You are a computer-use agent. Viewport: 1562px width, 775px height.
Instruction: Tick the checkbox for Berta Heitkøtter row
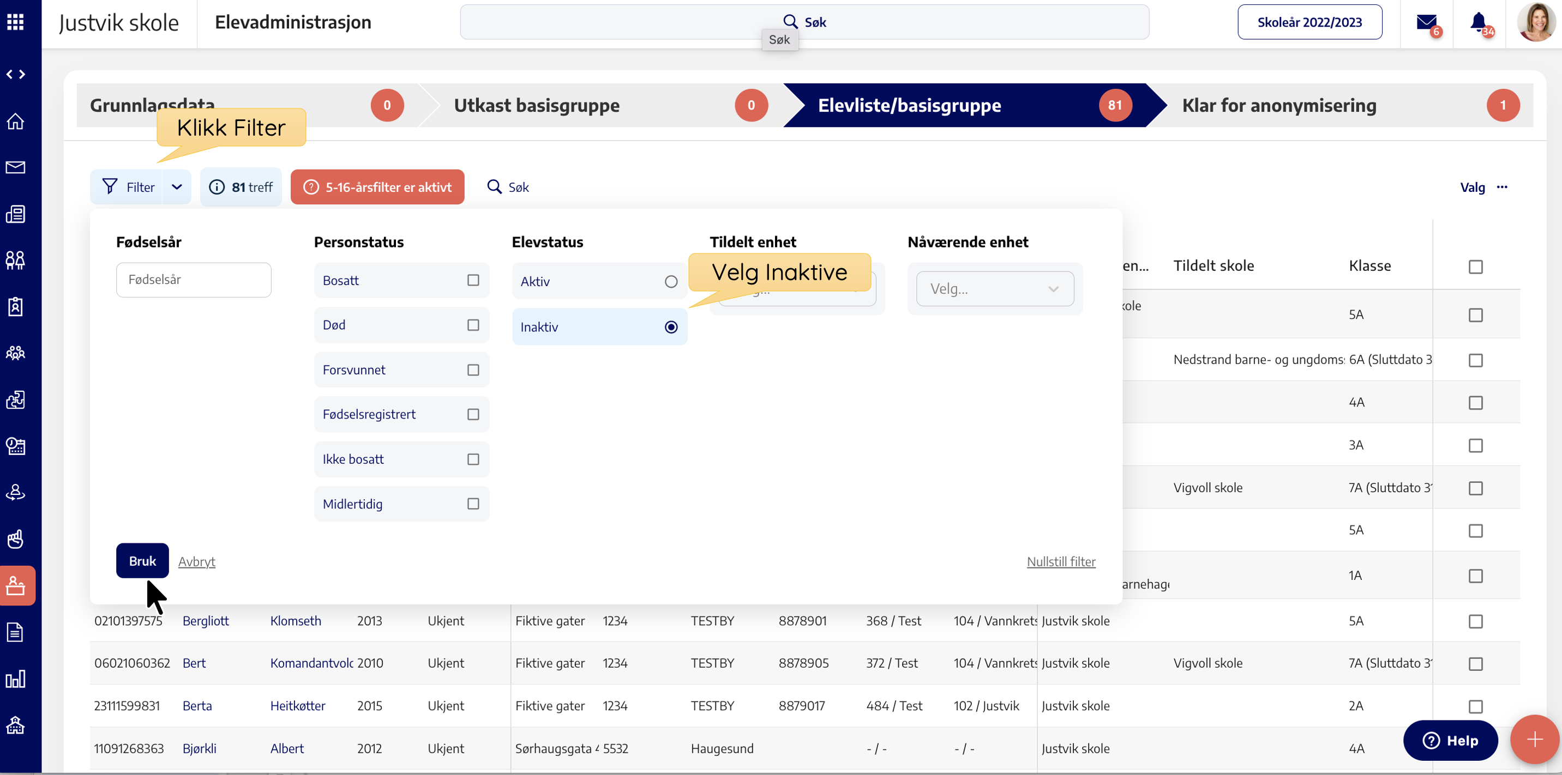point(1475,706)
